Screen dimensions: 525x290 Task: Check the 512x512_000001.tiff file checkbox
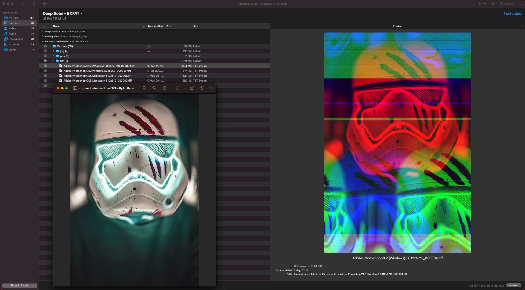pos(45,76)
